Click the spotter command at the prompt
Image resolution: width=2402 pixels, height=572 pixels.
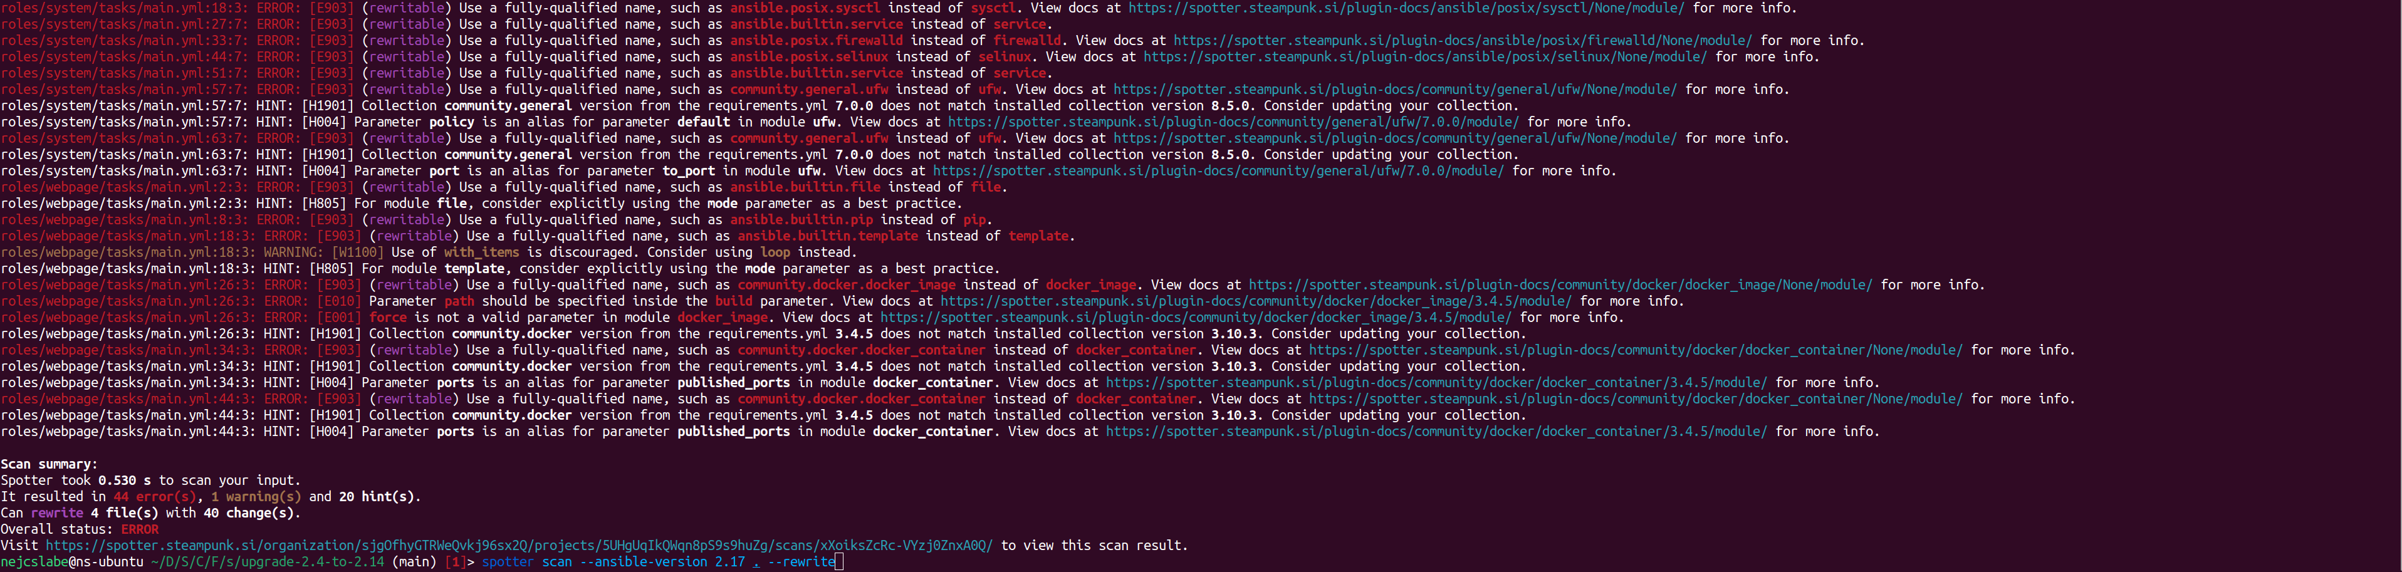point(507,562)
